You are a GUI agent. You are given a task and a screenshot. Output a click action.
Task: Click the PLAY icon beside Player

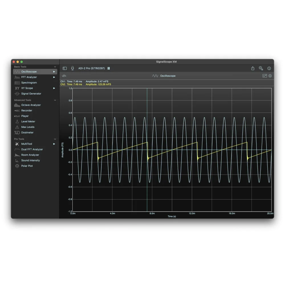(x=17, y=116)
